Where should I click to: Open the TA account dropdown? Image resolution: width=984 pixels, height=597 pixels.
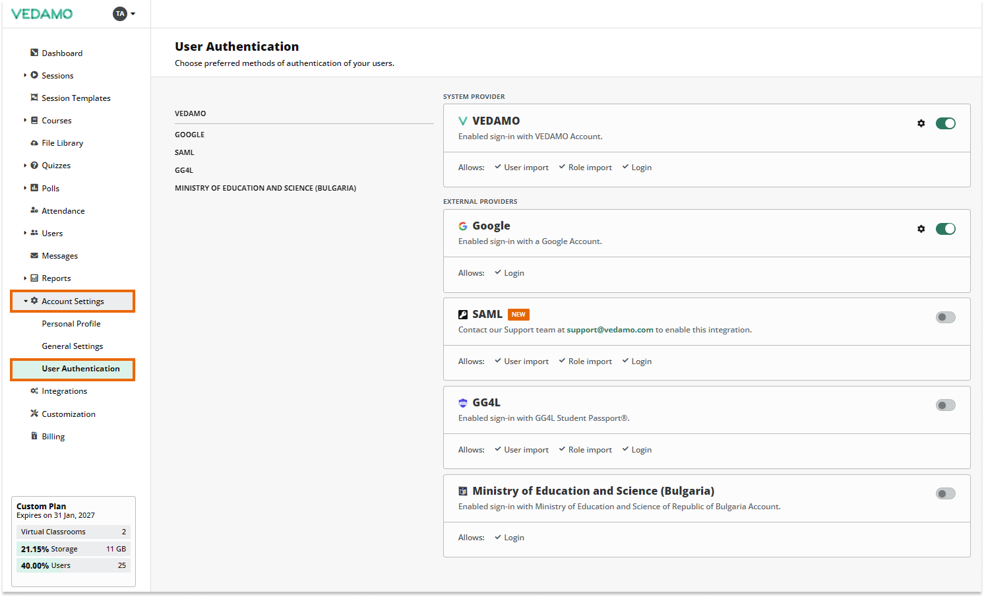(124, 13)
